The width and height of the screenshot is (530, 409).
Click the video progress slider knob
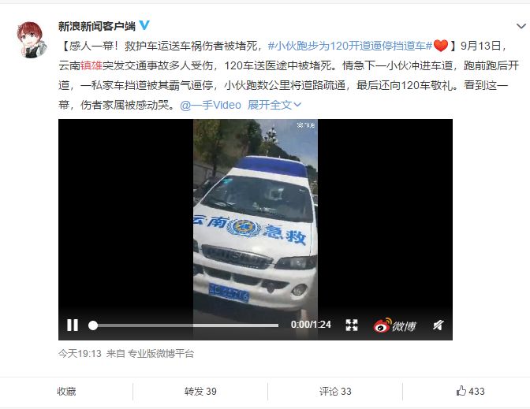(x=93, y=325)
